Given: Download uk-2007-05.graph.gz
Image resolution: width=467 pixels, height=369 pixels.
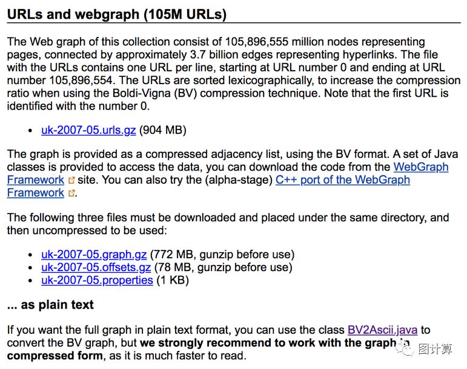Looking at the screenshot, I should click(x=94, y=254).
